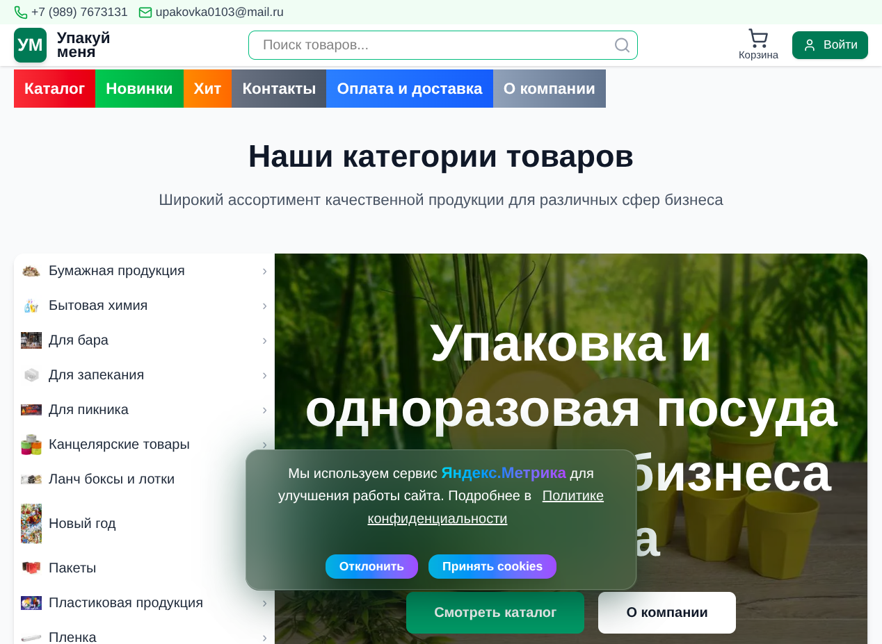This screenshot has height=644, width=882.
Task: Select Для пикника category label
Action: click(88, 410)
